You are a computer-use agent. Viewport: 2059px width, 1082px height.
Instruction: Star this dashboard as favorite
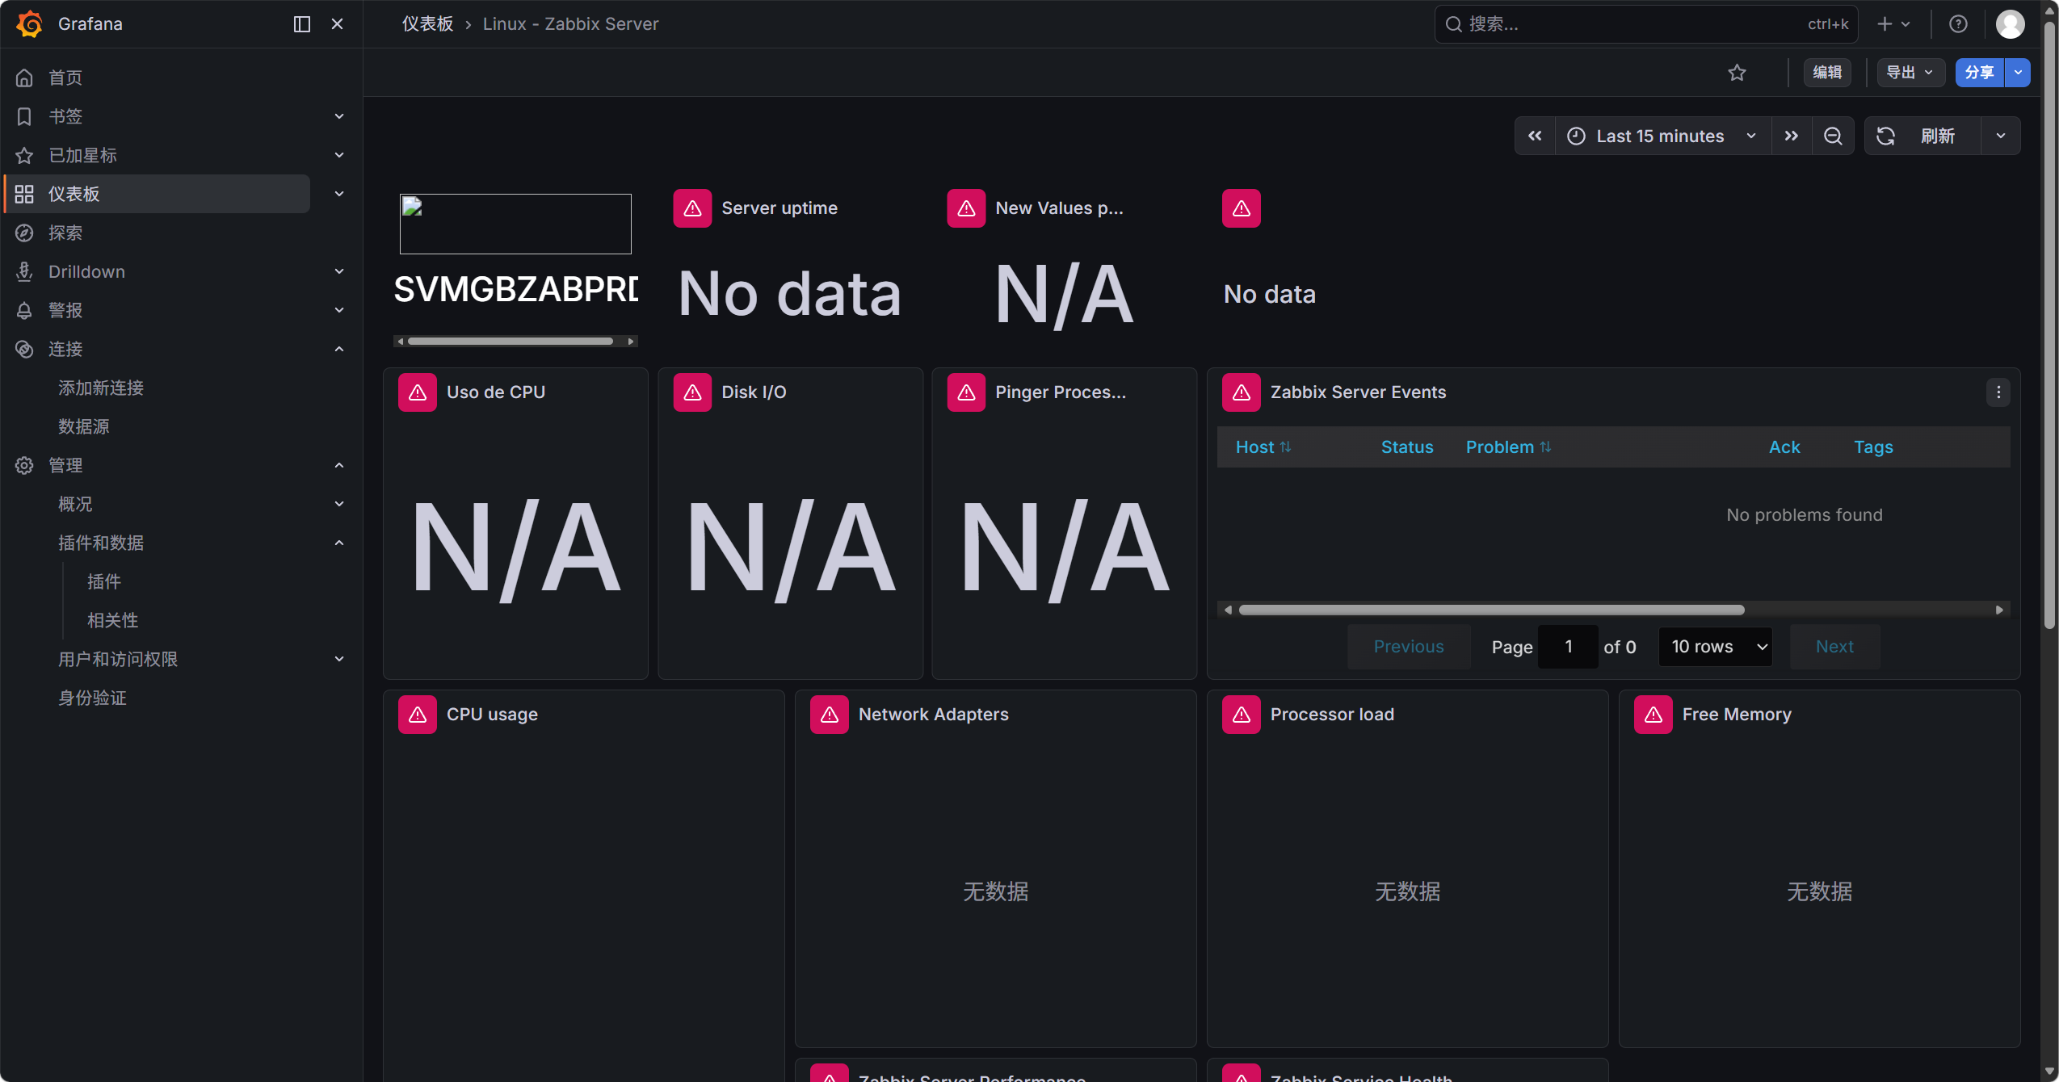coord(1738,73)
